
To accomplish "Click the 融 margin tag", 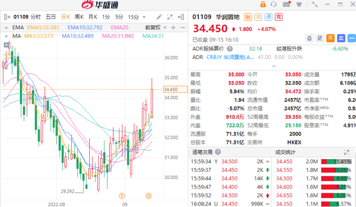I will click(x=248, y=17).
